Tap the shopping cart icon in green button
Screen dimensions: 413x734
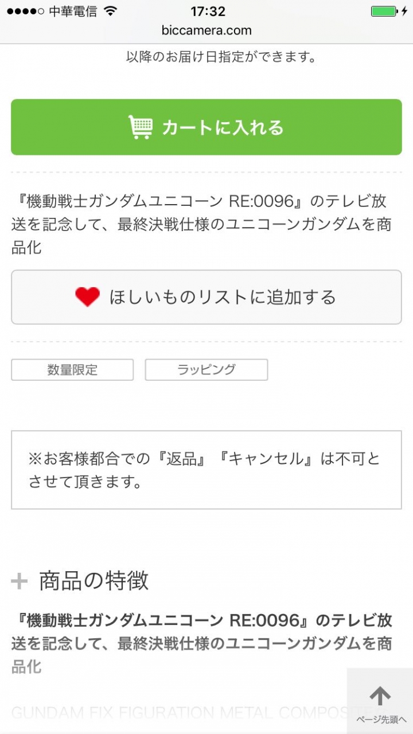141,127
